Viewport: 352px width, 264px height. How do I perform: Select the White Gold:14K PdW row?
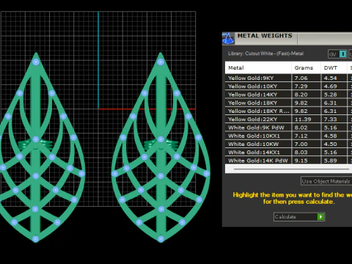coord(288,161)
